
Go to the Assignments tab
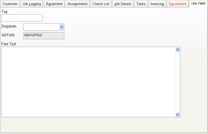(78, 4)
